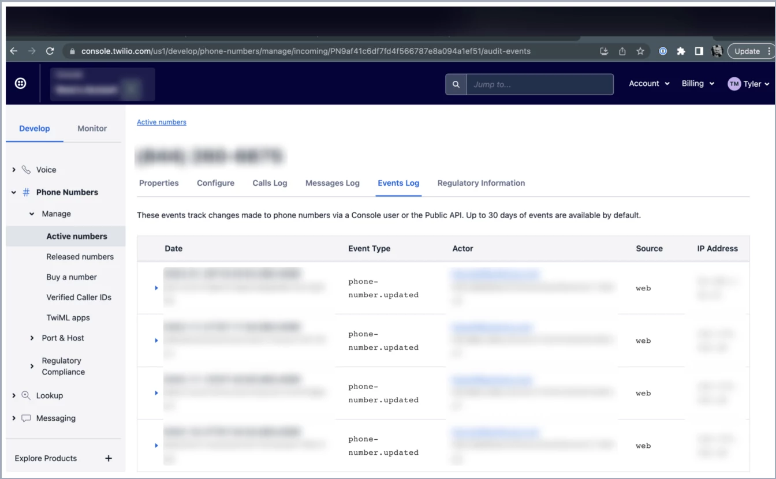This screenshot has width=776, height=479.
Task: Click the Voice phone icon
Action: (26, 170)
